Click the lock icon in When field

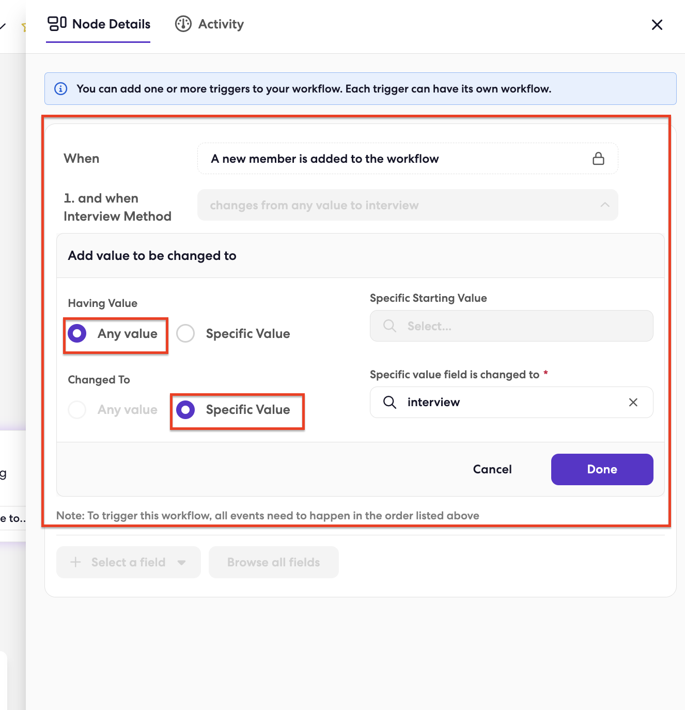tap(598, 159)
